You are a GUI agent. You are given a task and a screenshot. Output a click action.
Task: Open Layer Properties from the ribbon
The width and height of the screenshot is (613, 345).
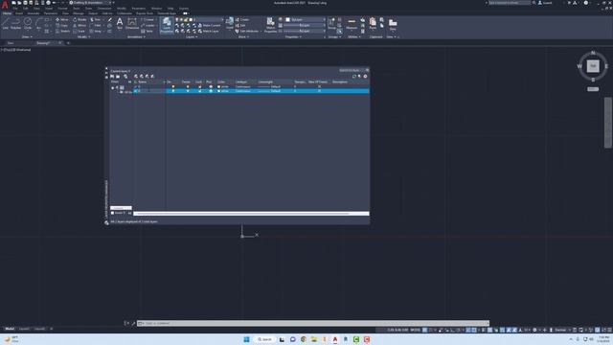click(167, 25)
